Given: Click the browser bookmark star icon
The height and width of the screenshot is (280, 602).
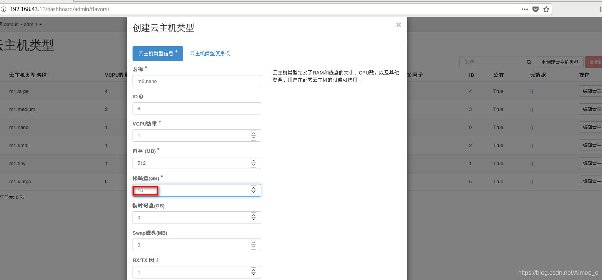Looking at the screenshot, I should (x=546, y=9).
